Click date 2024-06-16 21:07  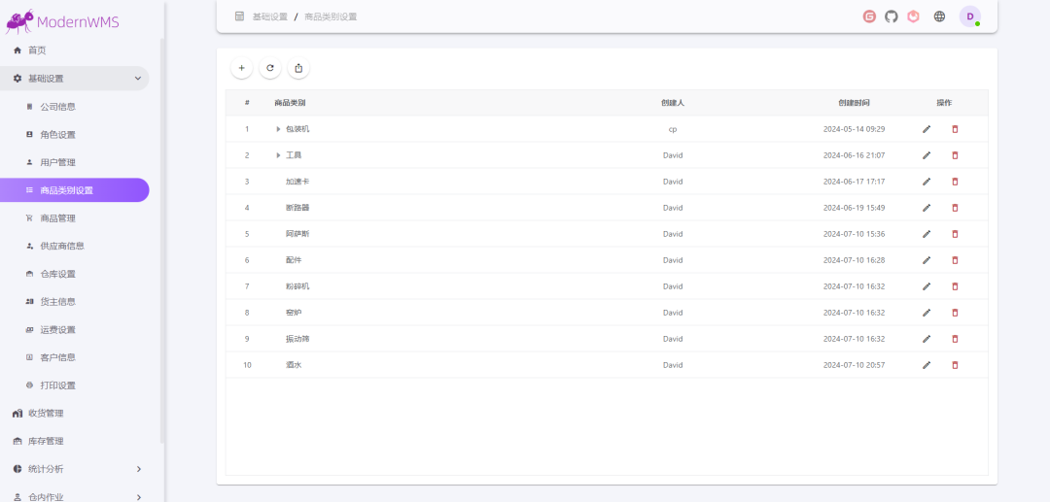click(x=854, y=155)
